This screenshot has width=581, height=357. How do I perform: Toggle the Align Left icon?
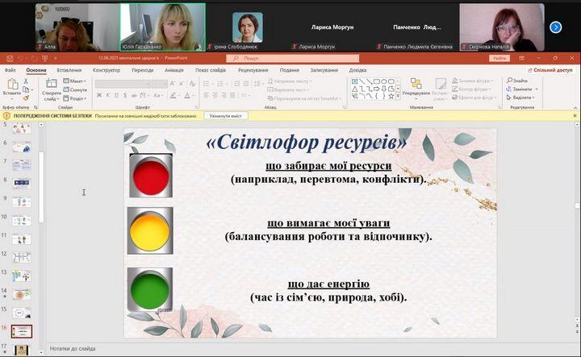pyautogui.click(x=207, y=95)
